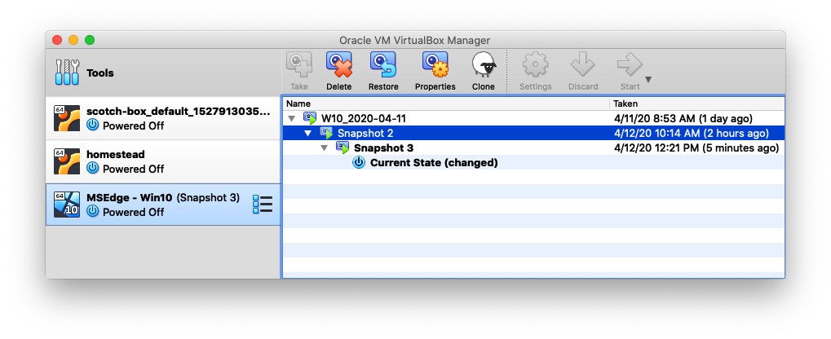Click the Settings gear icon
Image resolution: width=831 pixels, height=339 pixels.
click(x=535, y=64)
